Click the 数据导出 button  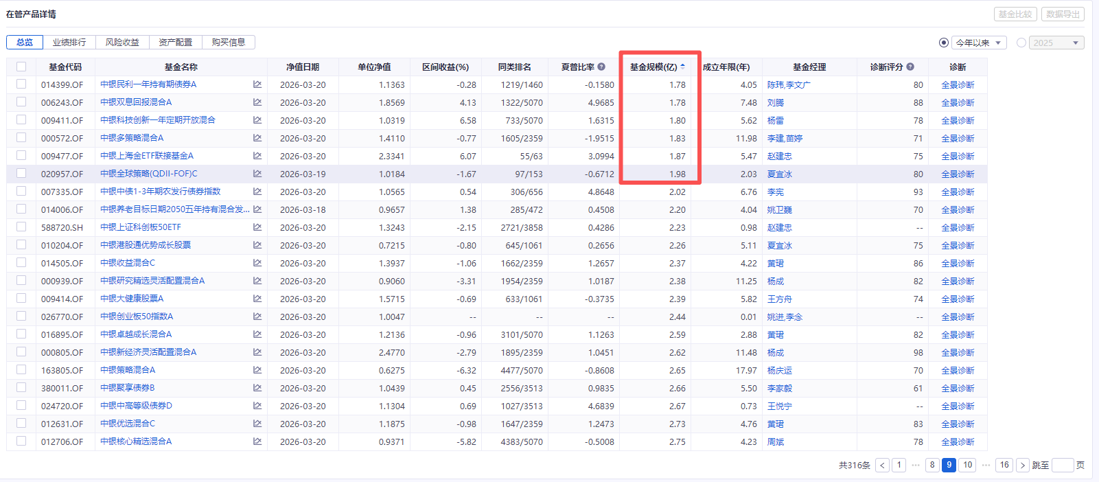(1063, 14)
